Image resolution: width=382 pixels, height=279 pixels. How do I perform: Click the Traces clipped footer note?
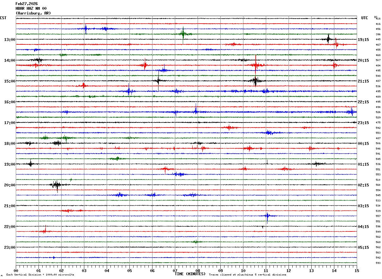(x=248, y=275)
